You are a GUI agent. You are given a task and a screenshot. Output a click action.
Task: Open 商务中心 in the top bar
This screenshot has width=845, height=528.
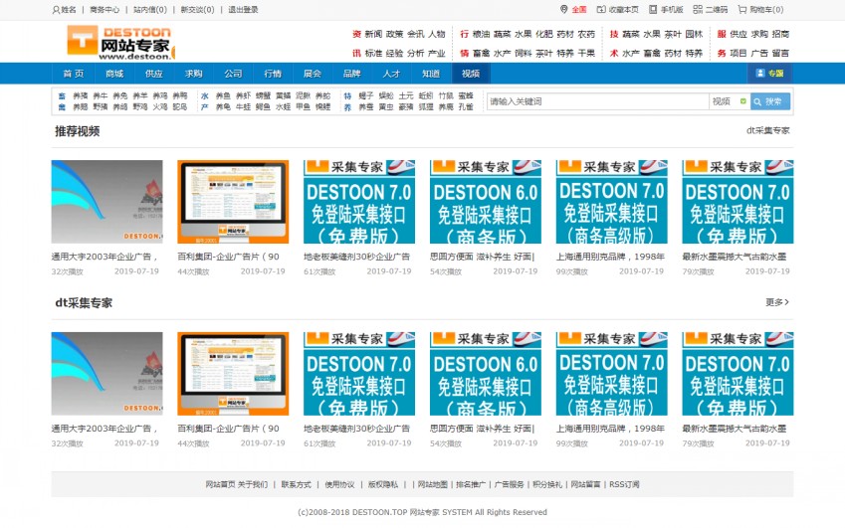105,10
